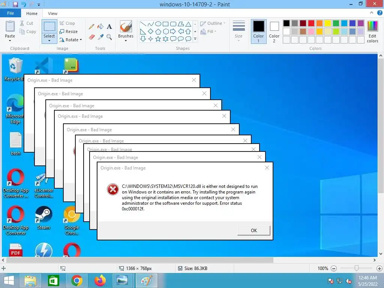Click the Paste clipboard icon
The image size is (384, 288).
(10, 27)
